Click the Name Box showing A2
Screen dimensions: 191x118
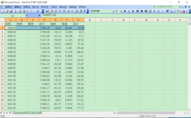click(x=13, y=15)
